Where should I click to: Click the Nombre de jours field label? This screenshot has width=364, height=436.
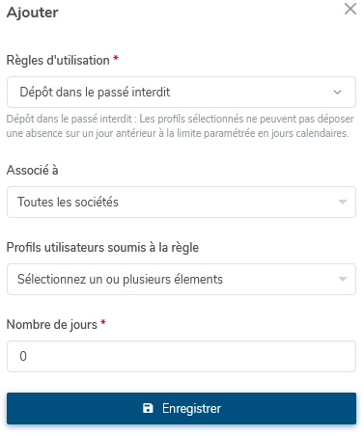(x=52, y=324)
